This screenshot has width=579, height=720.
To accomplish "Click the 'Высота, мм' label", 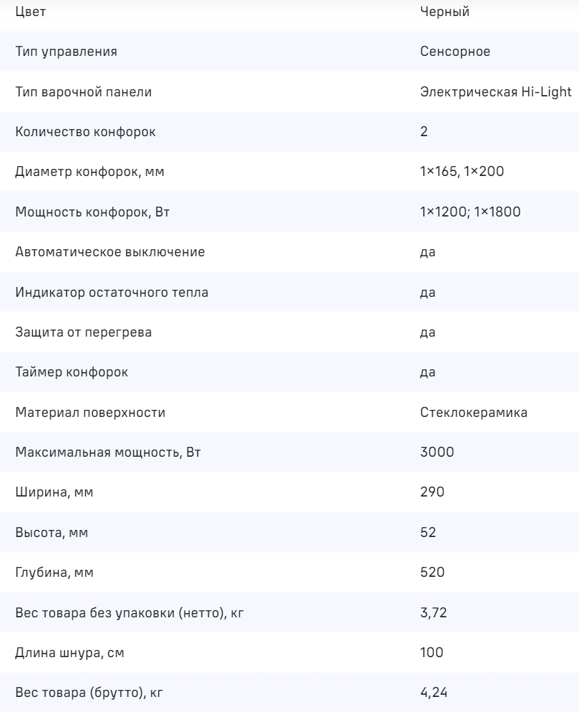I will pyautogui.click(x=52, y=533).
